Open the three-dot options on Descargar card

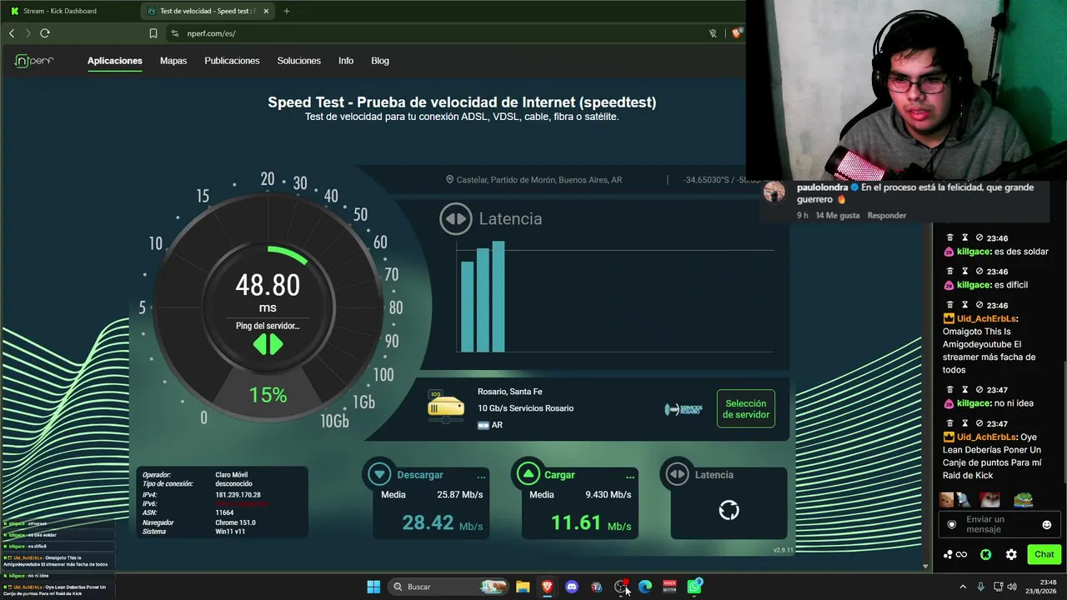(481, 477)
